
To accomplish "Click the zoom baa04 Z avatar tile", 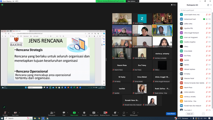I will pyautogui.click(x=142, y=19).
